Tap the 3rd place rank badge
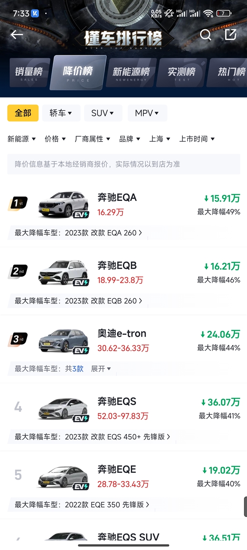The width and height of the screenshot is (247, 550). 18,340
